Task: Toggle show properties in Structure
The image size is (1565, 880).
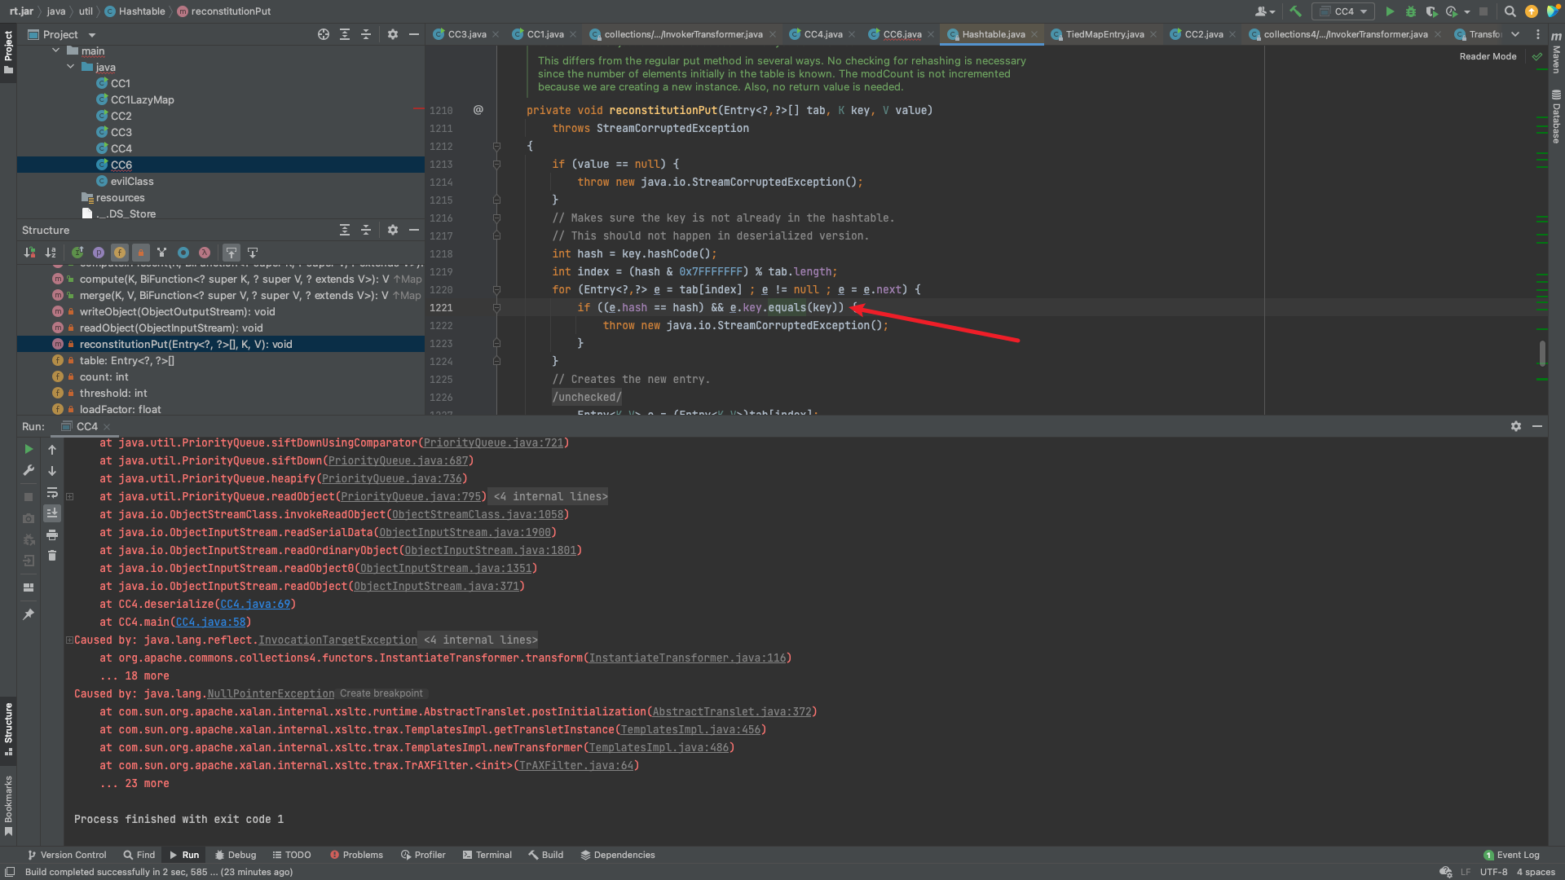Action: click(99, 253)
